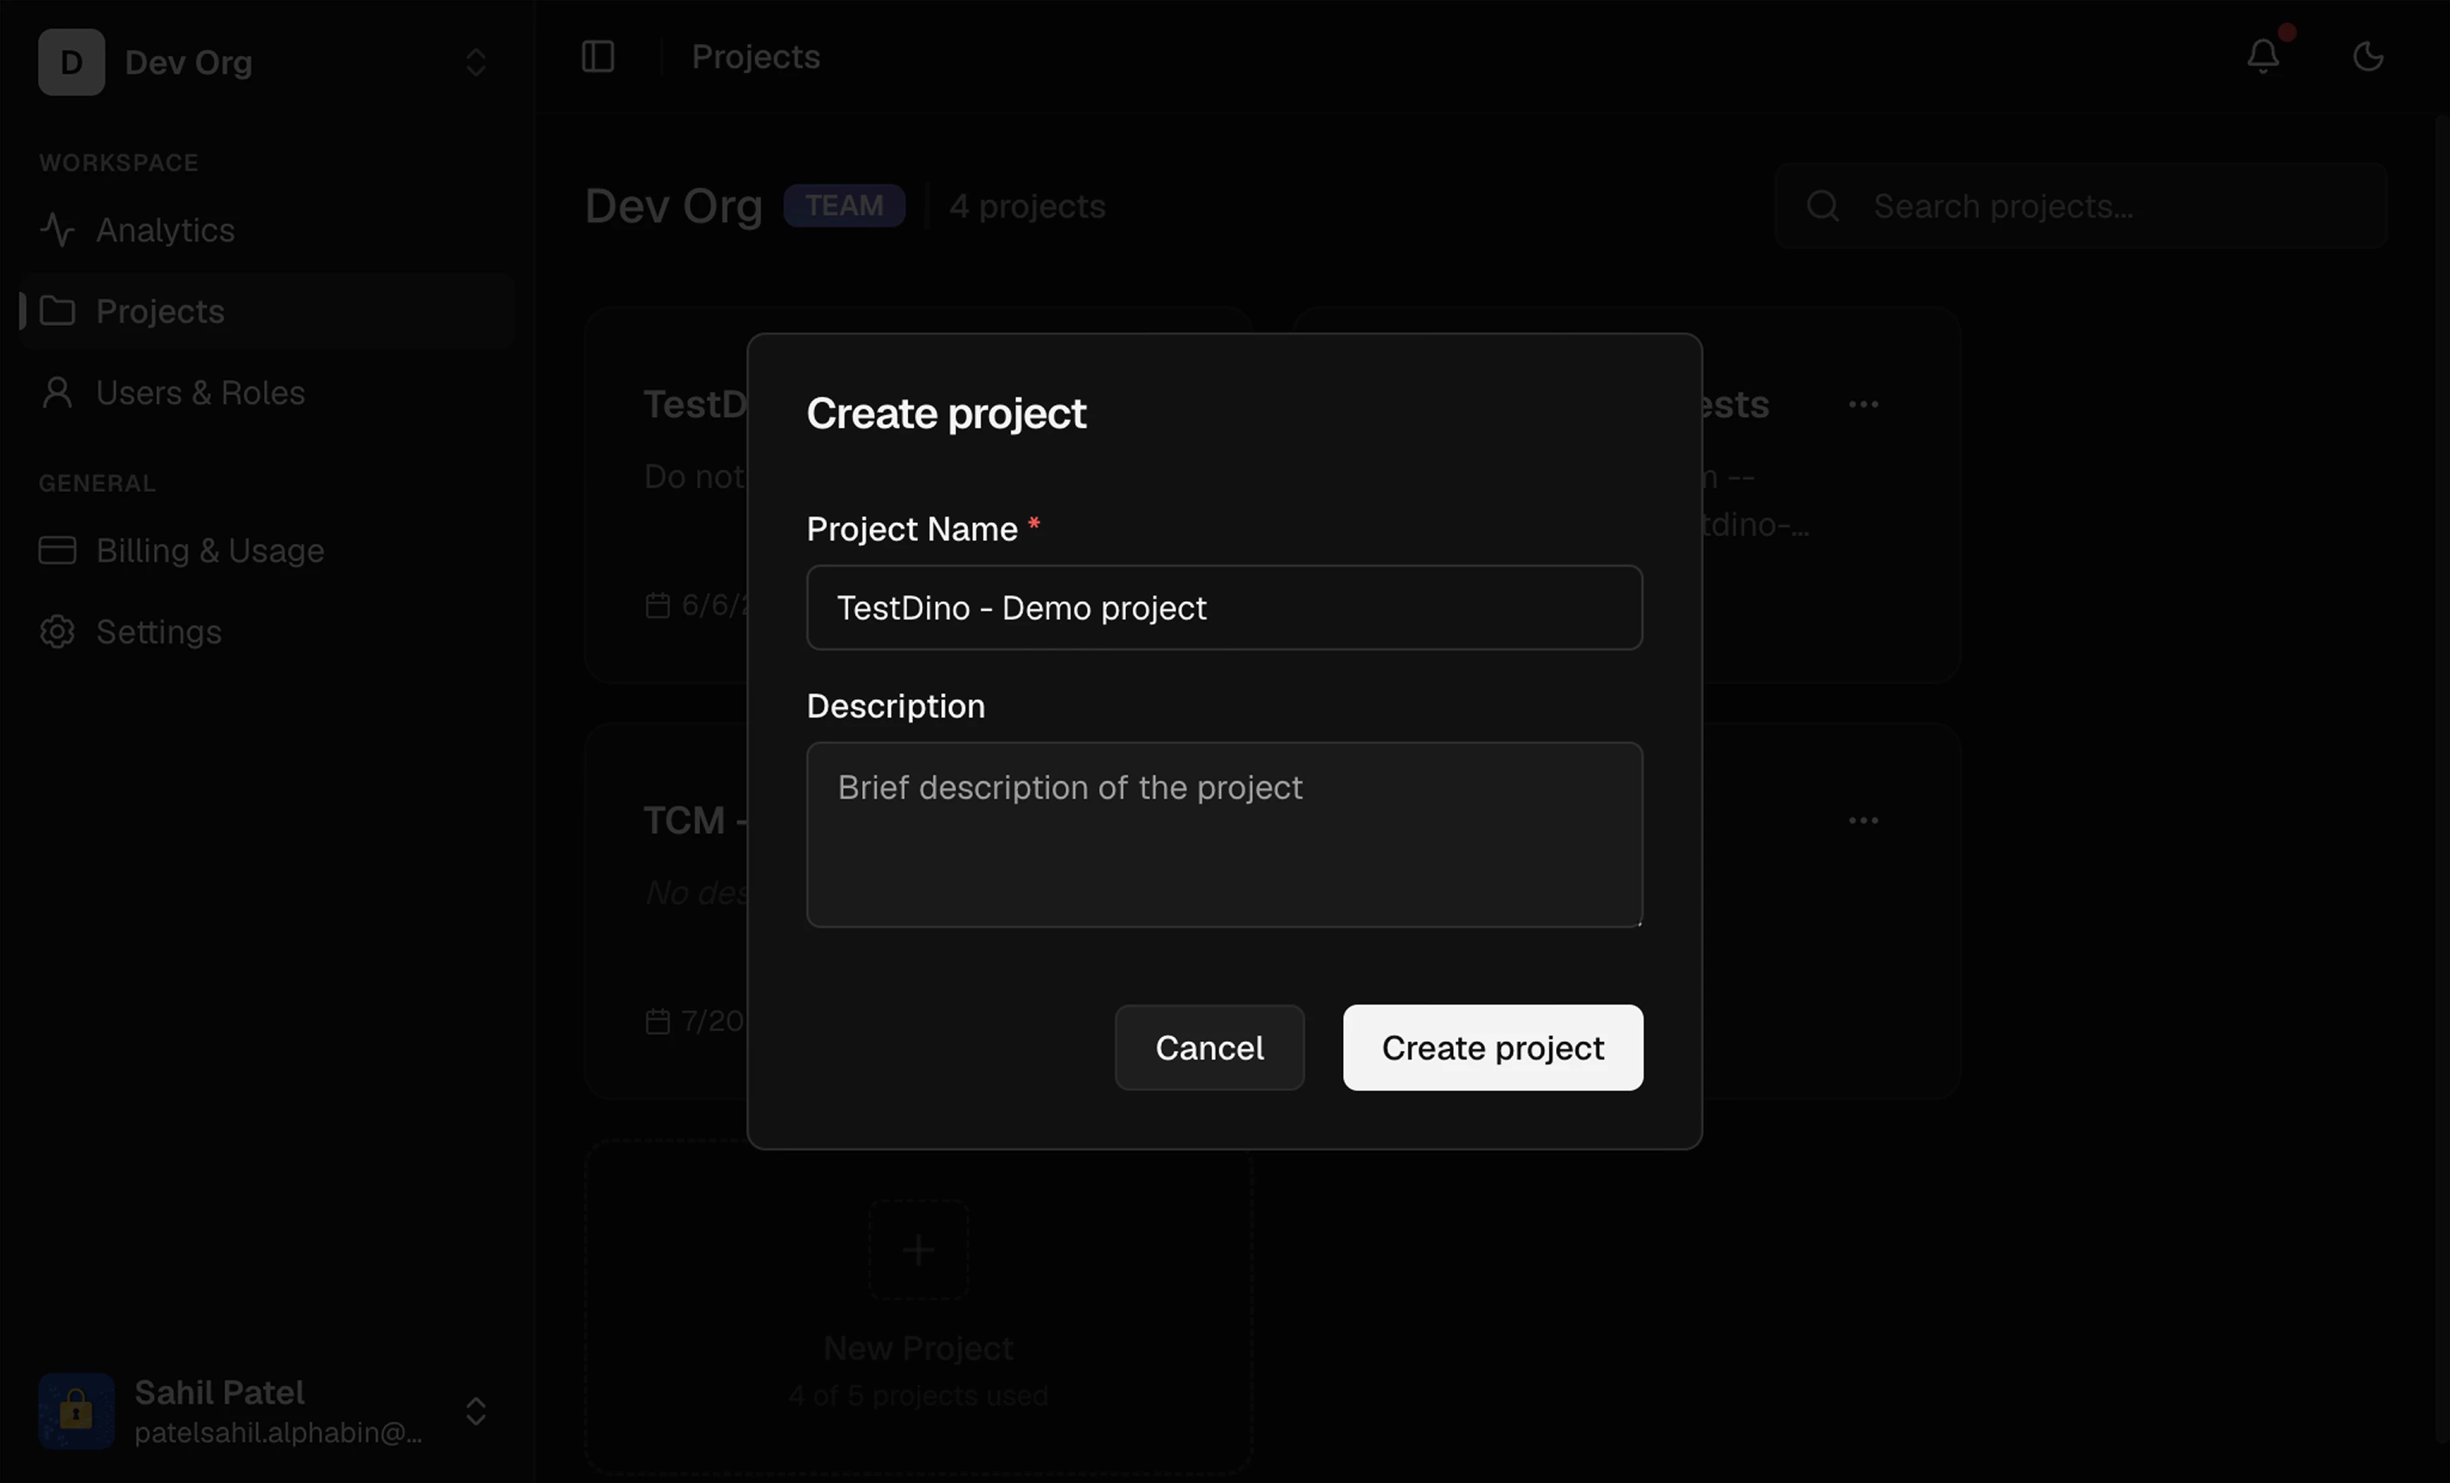Viewport: 2450px width, 1483px height.
Task: Open the notifications bell icon
Action: click(x=2263, y=56)
